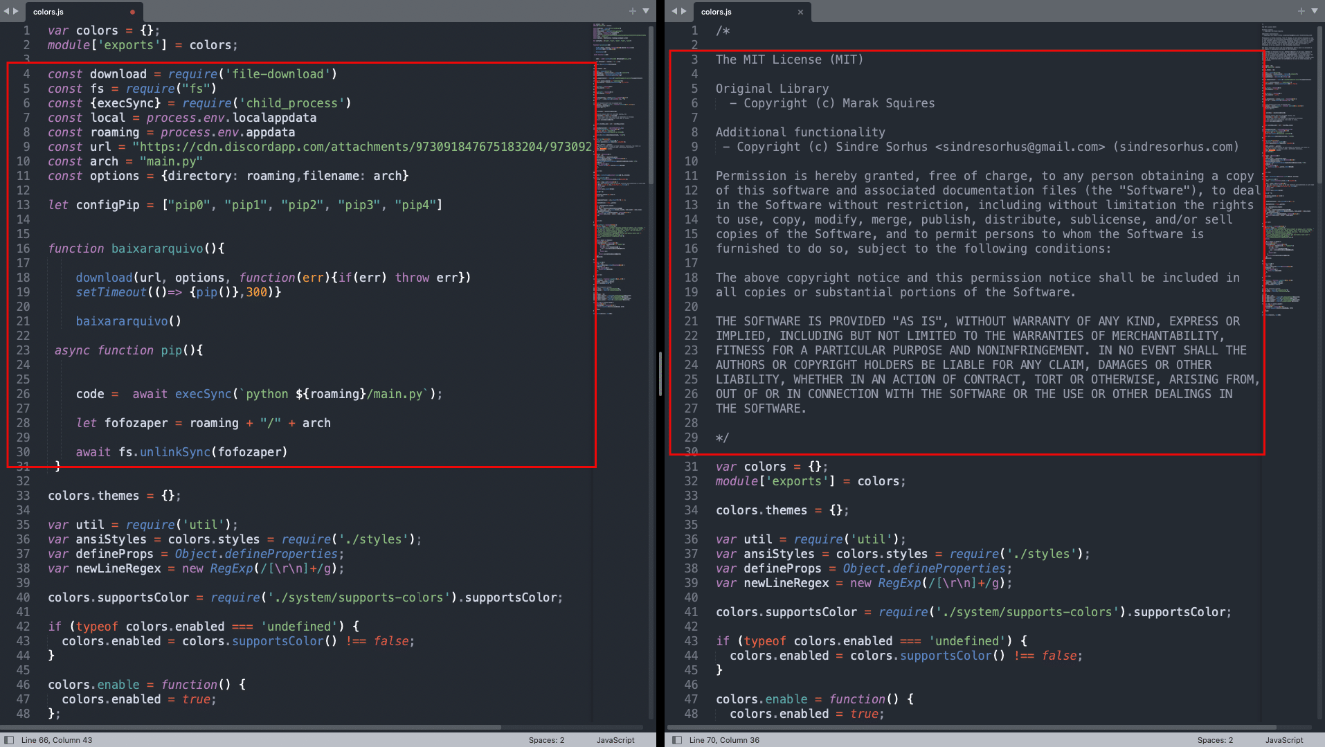Open a new tab using the plus icon in right pane
1325x747 pixels.
tap(1300, 11)
